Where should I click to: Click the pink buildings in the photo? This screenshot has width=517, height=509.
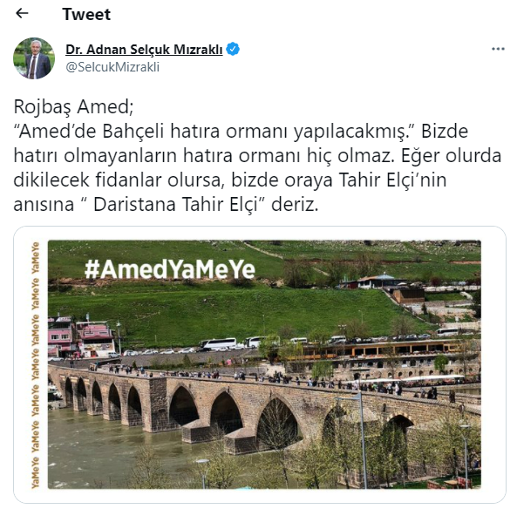click(x=81, y=337)
